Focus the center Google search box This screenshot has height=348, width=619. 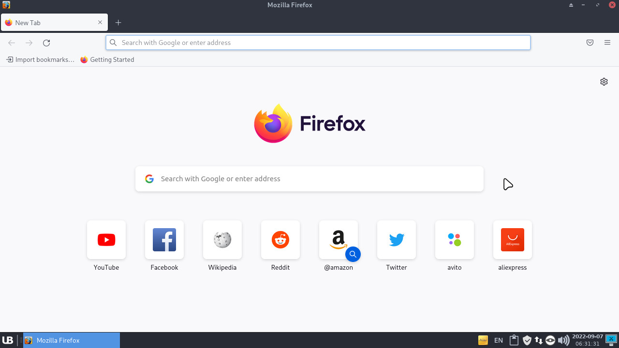[x=309, y=179]
